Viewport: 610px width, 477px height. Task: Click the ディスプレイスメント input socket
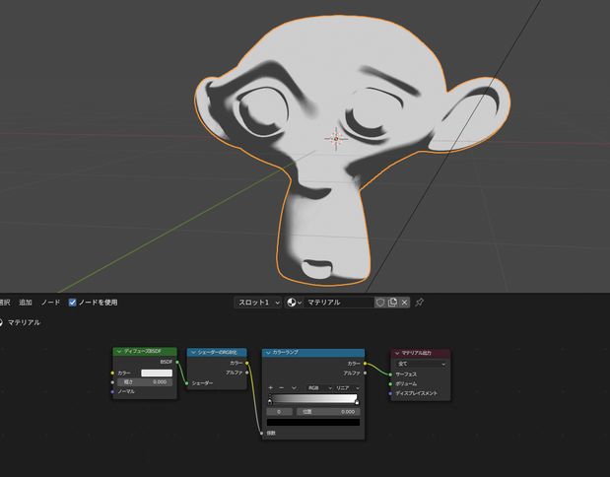coord(390,393)
